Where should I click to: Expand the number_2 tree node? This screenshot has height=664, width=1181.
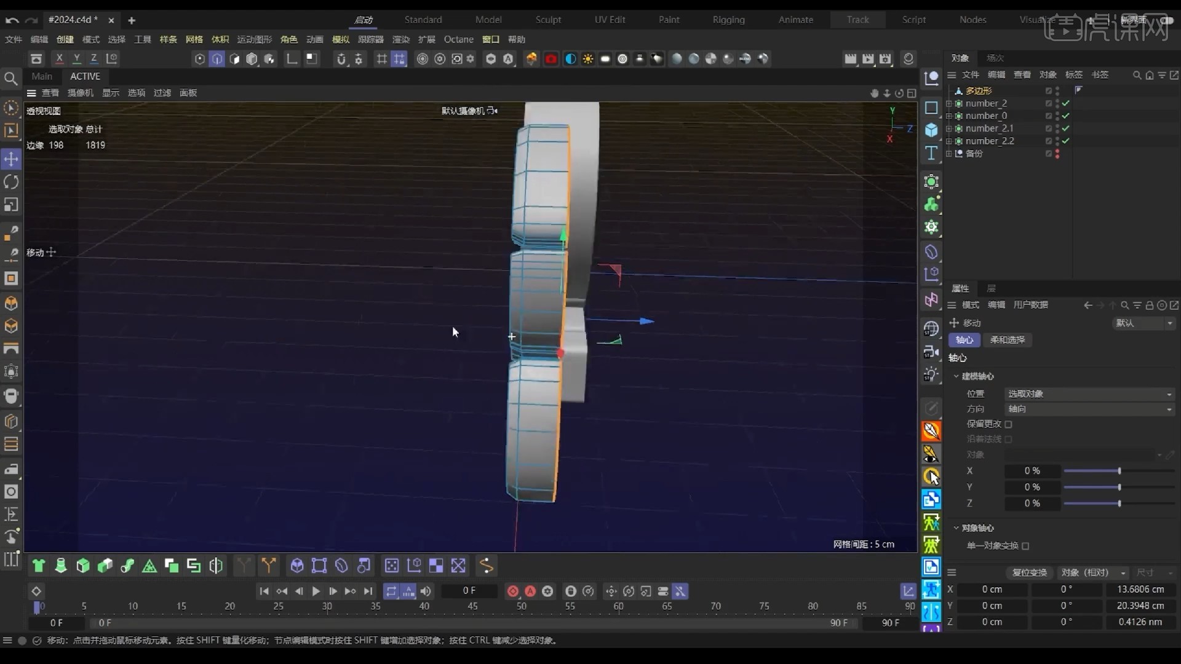pyautogui.click(x=949, y=103)
